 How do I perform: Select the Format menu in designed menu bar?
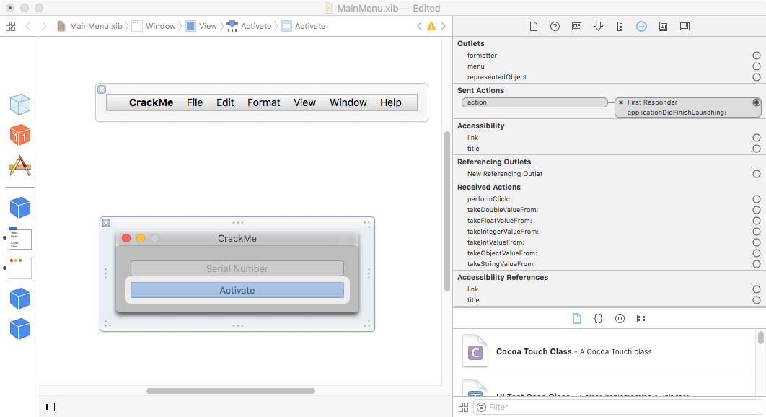[x=263, y=102]
